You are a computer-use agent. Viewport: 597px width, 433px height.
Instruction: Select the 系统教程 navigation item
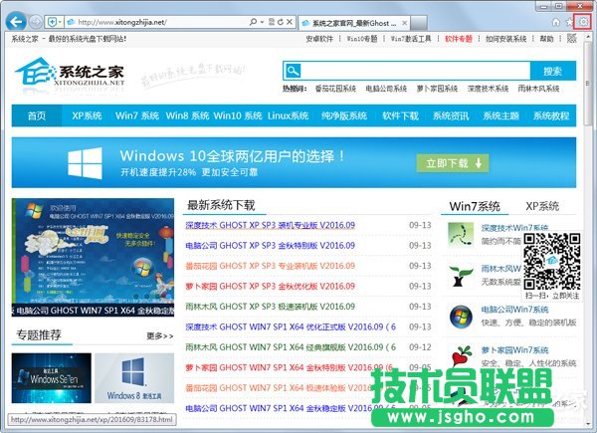551,115
